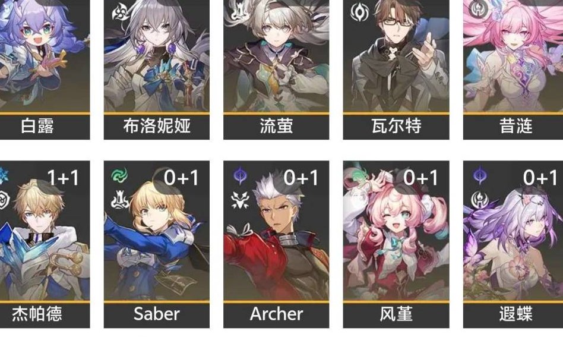The image size is (563, 337).
Task: Click the 杰帕德 name label
Action: [37, 314]
